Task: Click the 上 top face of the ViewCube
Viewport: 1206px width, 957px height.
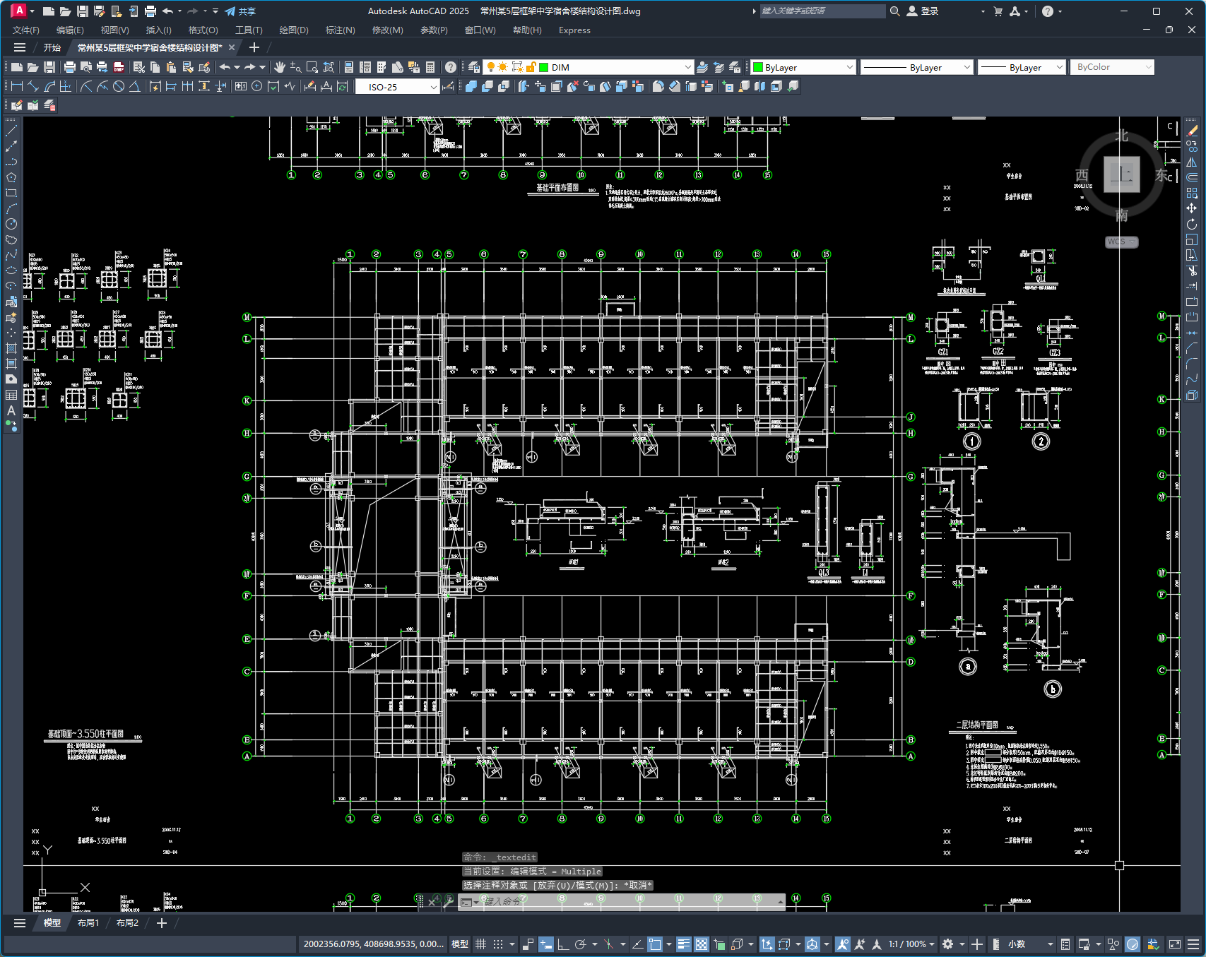Action: pyautogui.click(x=1122, y=174)
